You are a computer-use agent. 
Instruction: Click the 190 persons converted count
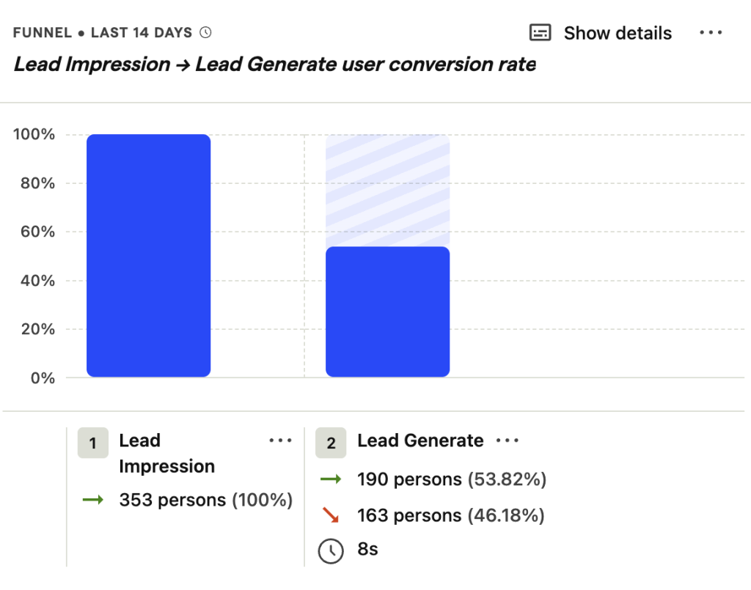coord(410,479)
